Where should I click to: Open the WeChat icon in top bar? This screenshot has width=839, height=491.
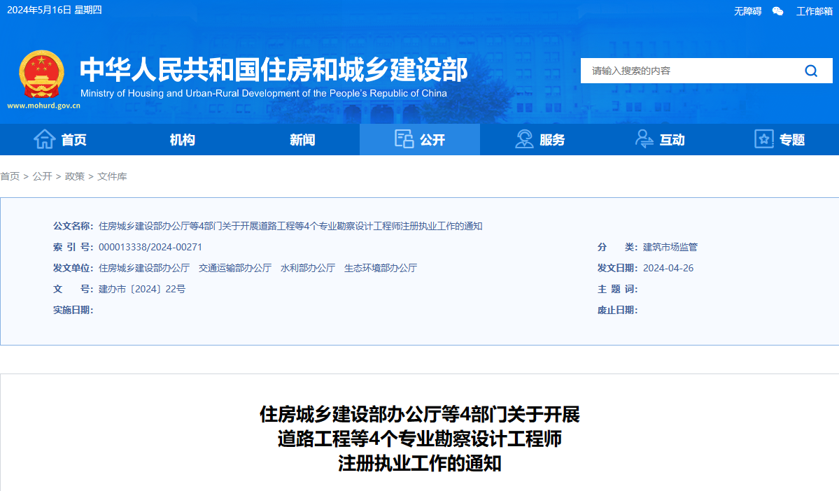(x=777, y=11)
